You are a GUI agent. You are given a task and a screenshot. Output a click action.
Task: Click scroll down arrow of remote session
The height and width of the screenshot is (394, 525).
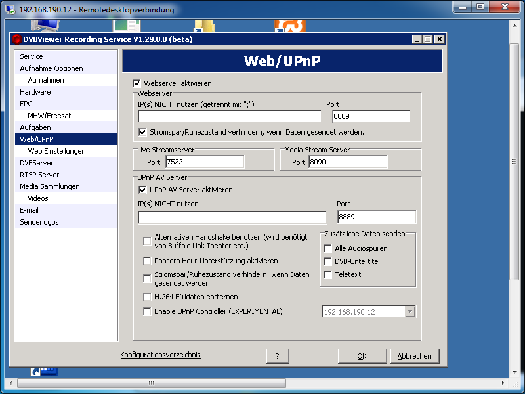click(514, 372)
